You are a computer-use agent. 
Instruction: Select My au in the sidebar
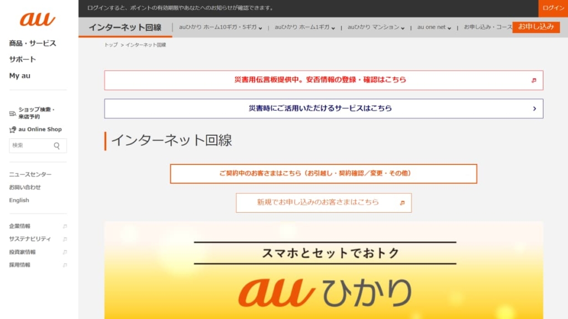point(18,75)
